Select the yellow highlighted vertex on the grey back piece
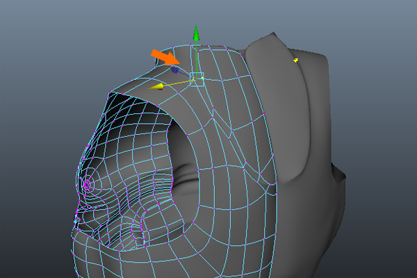The height and width of the screenshot is (278, 417). coord(296,60)
